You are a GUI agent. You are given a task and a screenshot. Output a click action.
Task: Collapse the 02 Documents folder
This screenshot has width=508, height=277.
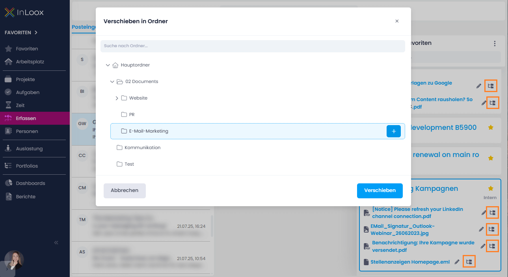[x=112, y=81]
